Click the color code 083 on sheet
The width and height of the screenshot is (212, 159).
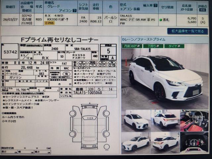41,74
